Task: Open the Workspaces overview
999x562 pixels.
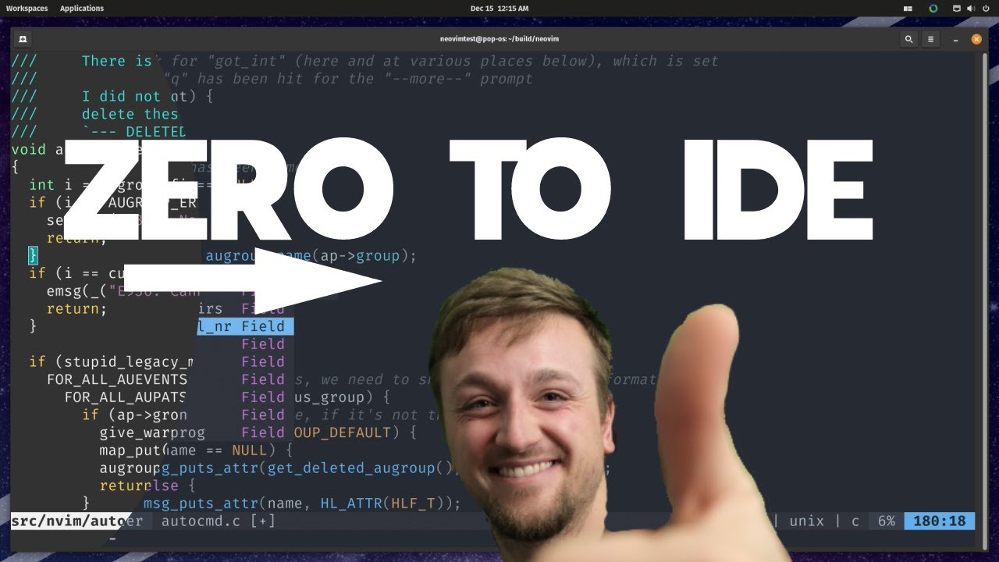Action: pos(27,9)
